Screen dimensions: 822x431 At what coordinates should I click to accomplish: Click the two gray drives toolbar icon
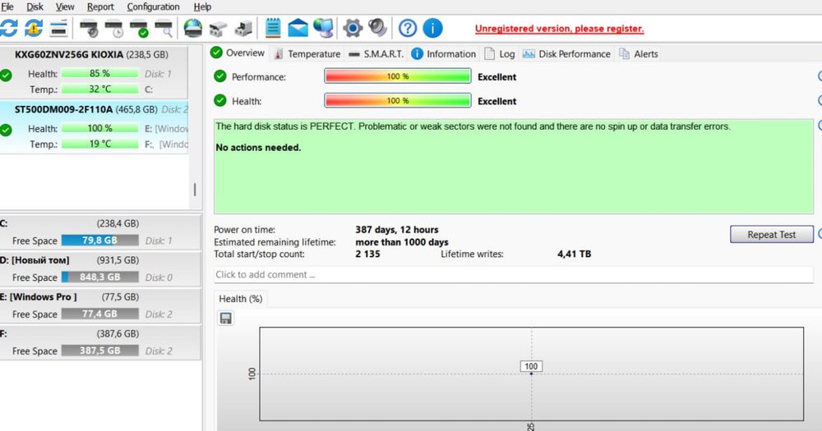218,30
